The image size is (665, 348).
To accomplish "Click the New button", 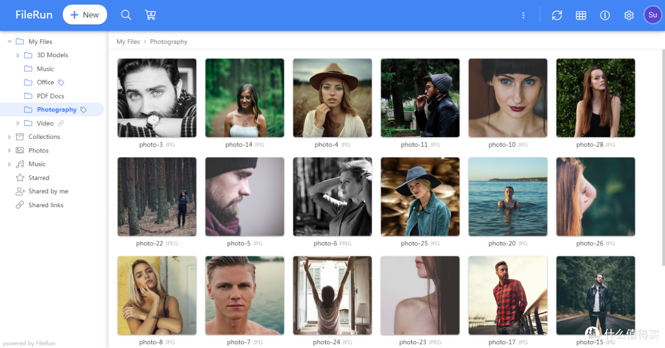I will coord(85,15).
